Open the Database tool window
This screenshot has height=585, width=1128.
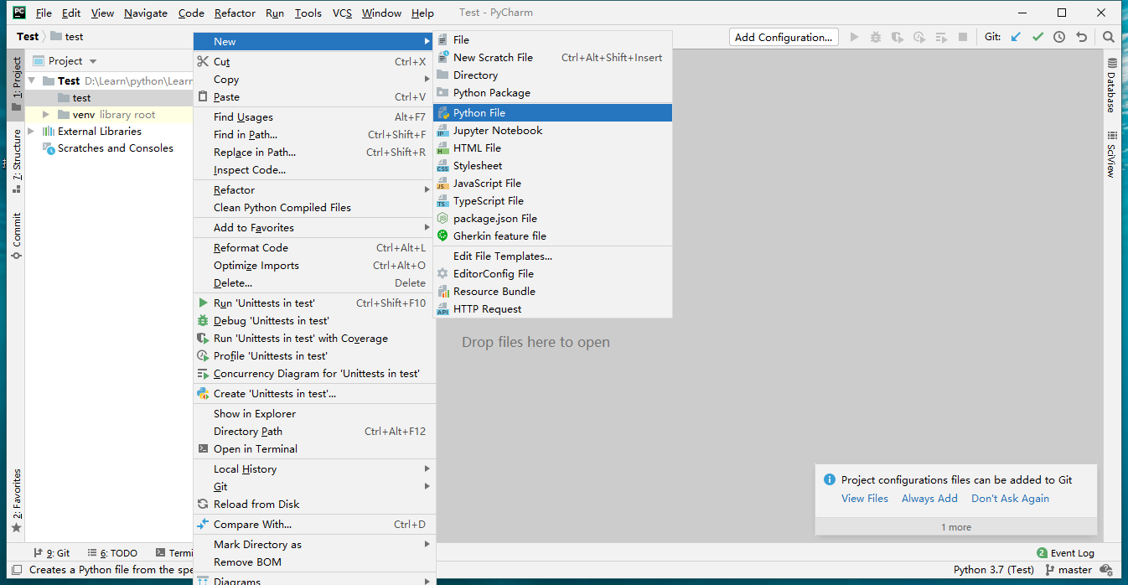(1112, 85)
